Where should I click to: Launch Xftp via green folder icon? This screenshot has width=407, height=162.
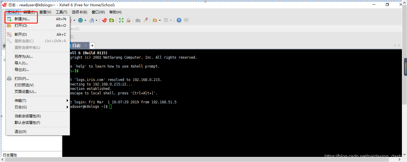[x=111, y=20]
